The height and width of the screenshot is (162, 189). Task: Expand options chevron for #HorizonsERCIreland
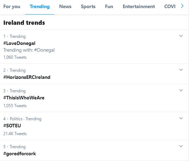tap(181, 70)
